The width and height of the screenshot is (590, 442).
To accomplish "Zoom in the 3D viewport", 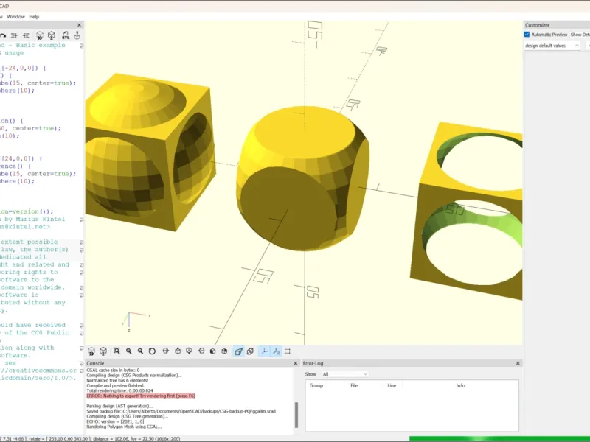I will coord(128,351).
